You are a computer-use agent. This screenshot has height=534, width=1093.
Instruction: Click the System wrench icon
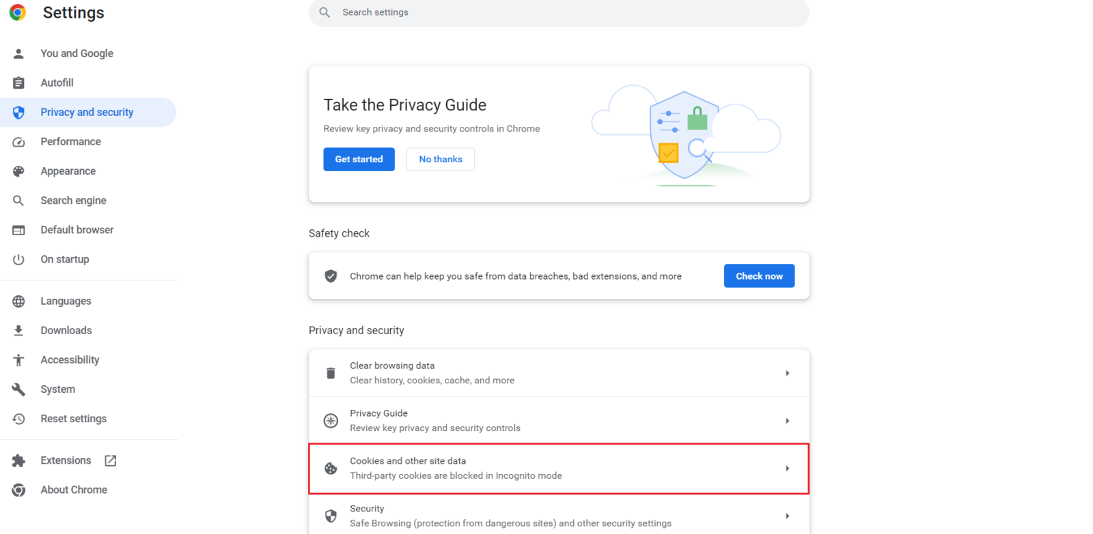pyautogui.click(x=18, y=389)
